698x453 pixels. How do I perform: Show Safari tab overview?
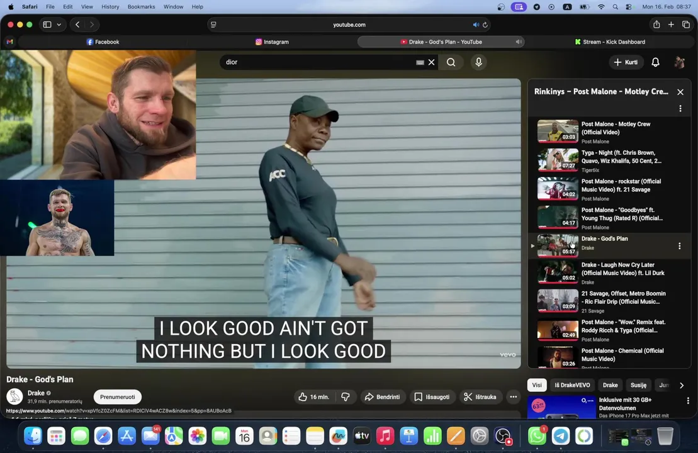coord(686,25)
